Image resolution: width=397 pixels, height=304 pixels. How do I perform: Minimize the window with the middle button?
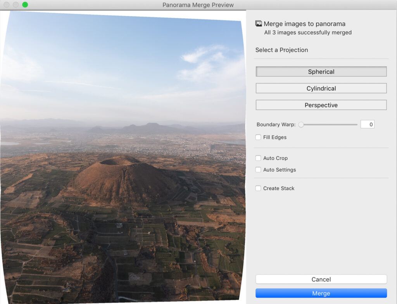tap(16, 5)
